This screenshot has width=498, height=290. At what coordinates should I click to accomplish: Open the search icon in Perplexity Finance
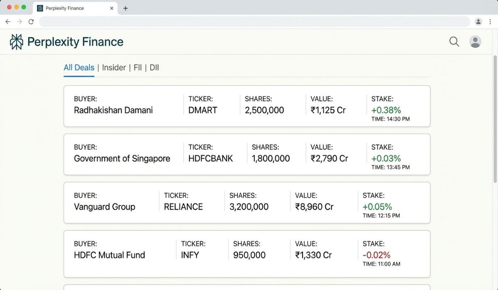tap(454, 41)
